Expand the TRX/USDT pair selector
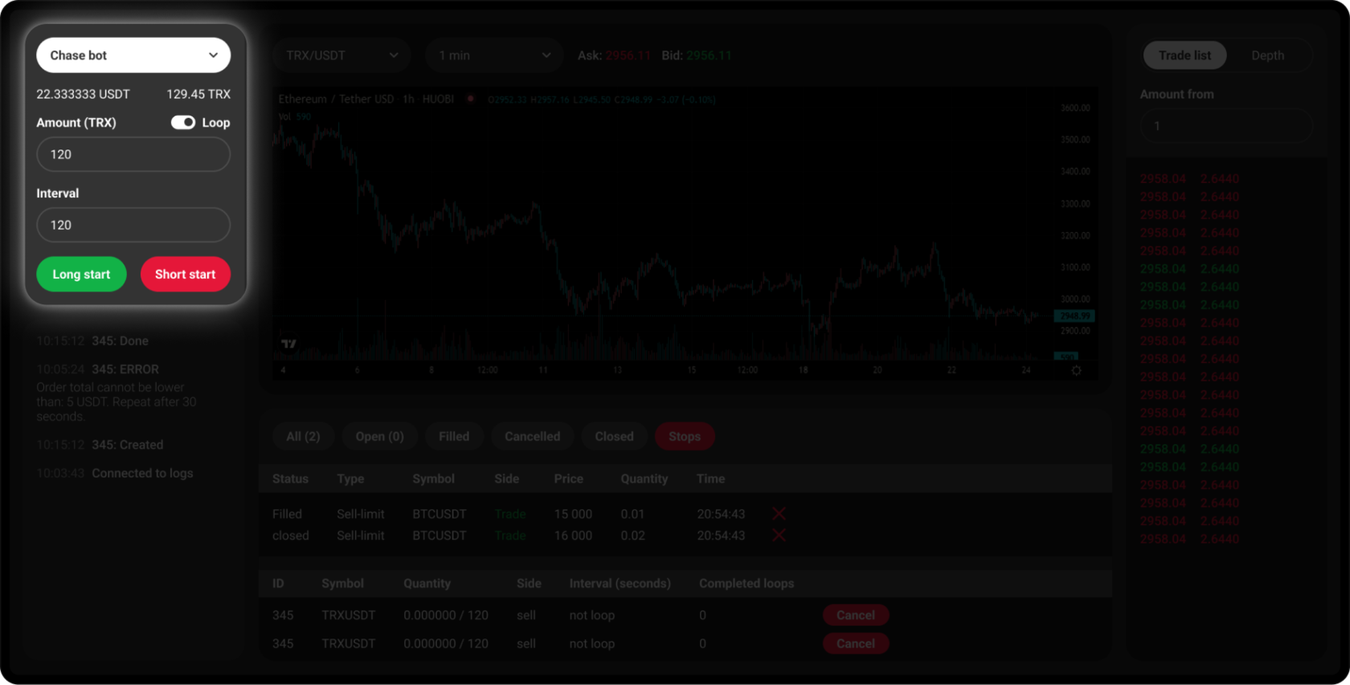The image size is (1350, 685). click(342, 55)
